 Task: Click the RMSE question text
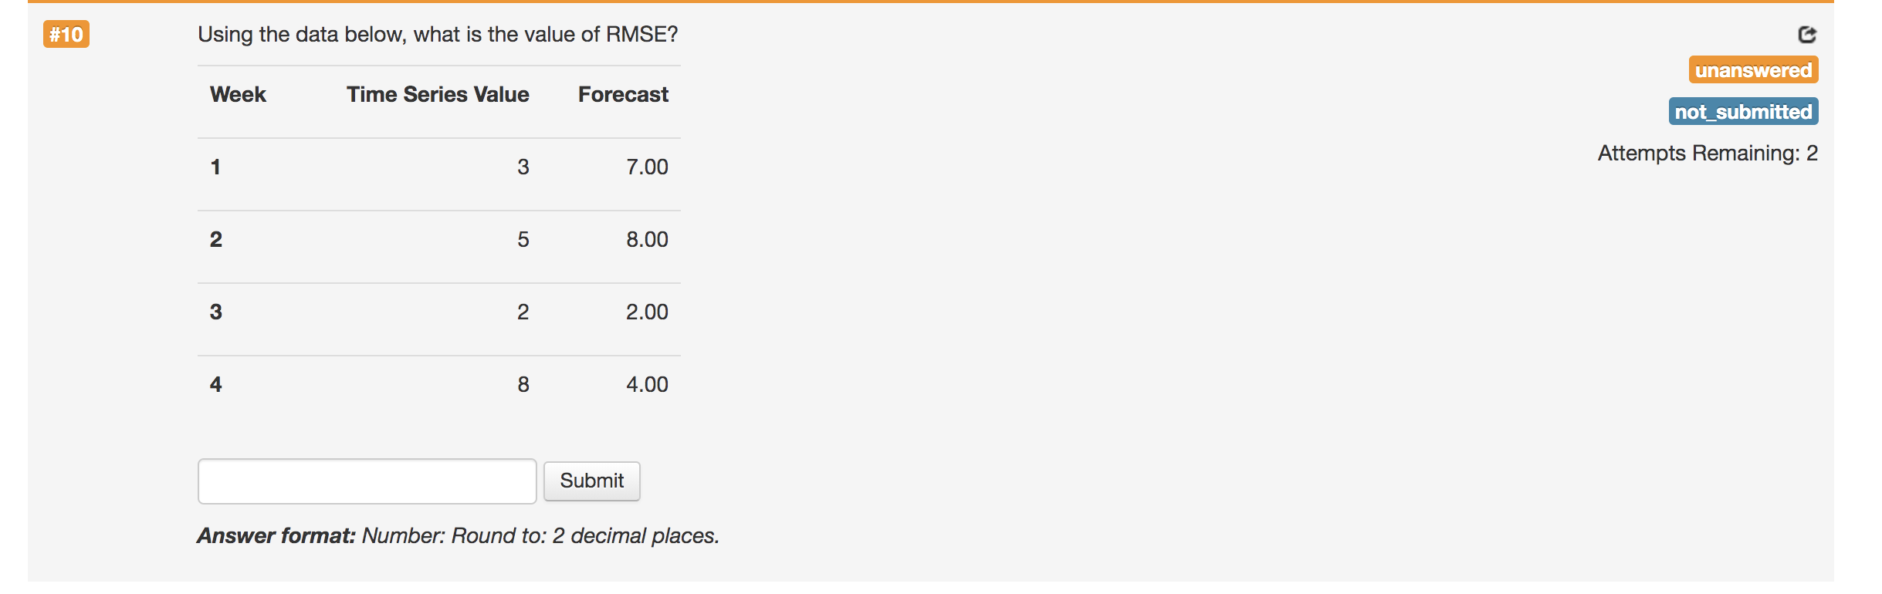(x=438, y=34)
